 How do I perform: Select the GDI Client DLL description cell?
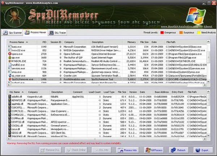[60, 133]
